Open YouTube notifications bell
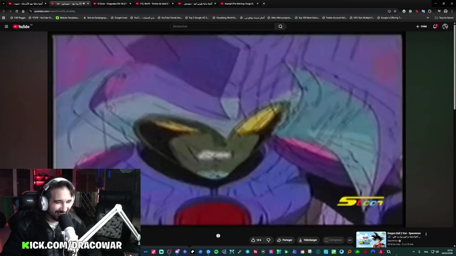Screen dimensions: 456x256 pos(435,26)
